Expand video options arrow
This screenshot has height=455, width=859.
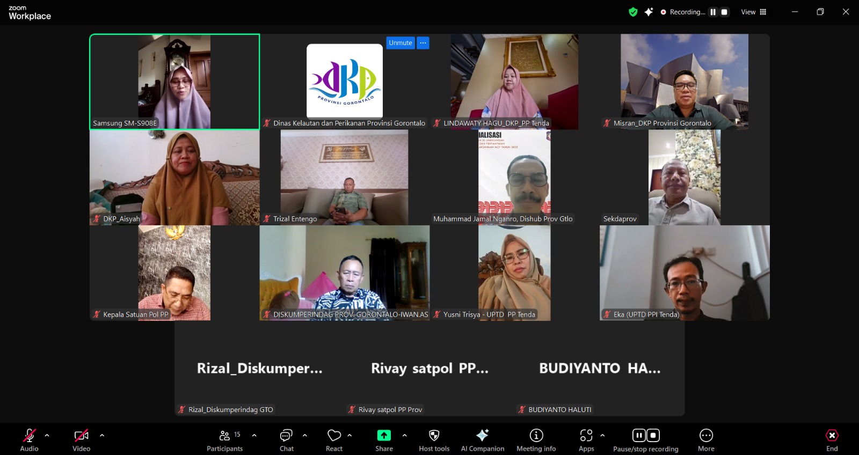pyautogui.click(x=102, y=435)
